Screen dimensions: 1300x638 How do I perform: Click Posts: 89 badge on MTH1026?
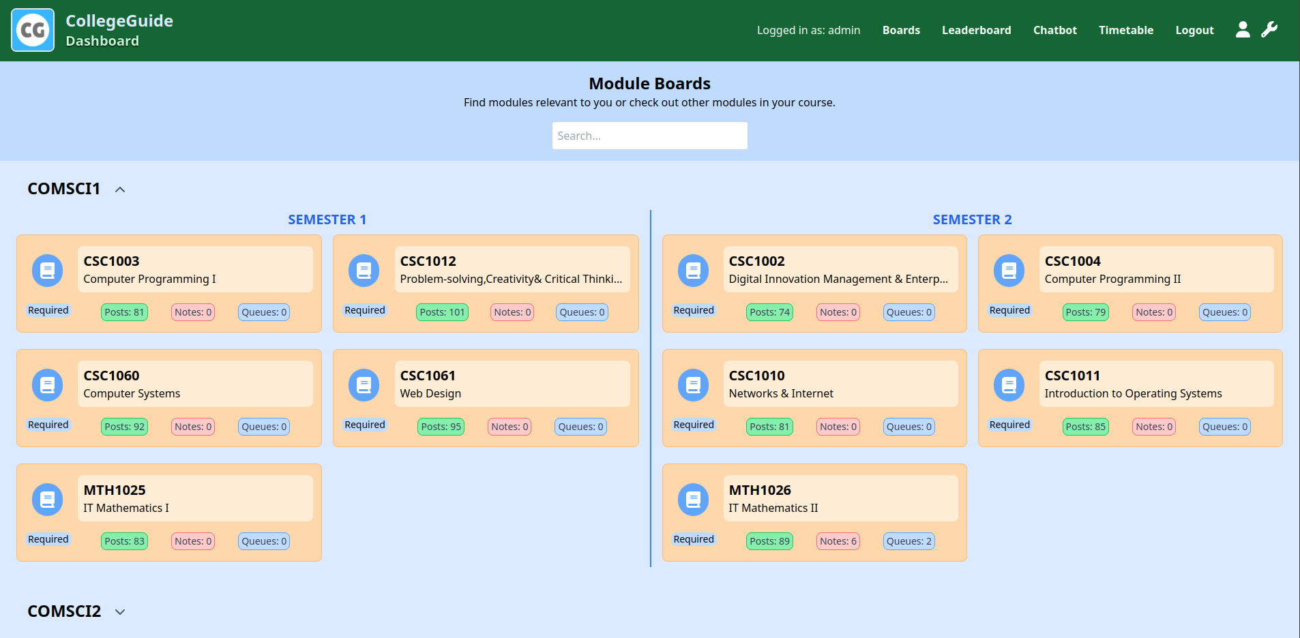pos(769,541)
